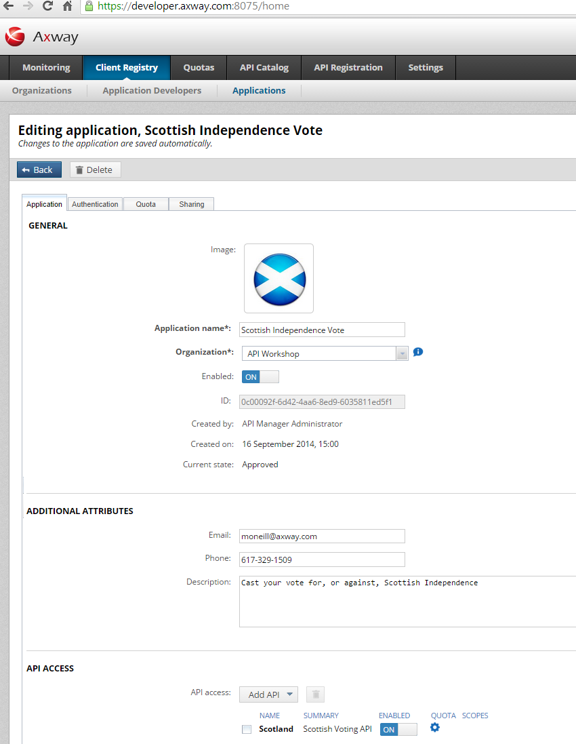Click 'API Manager Administrator' text

pyautogui.click(x=292, y=424)
